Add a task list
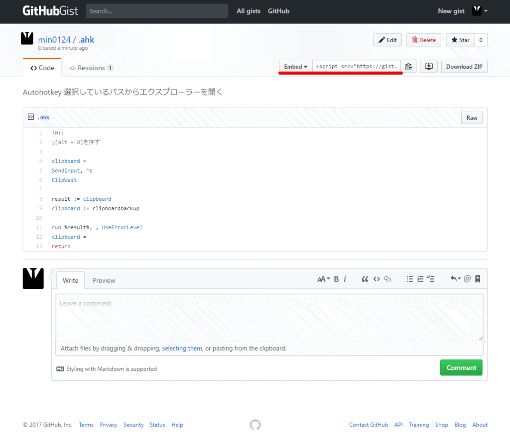 (x=431, y=279)
